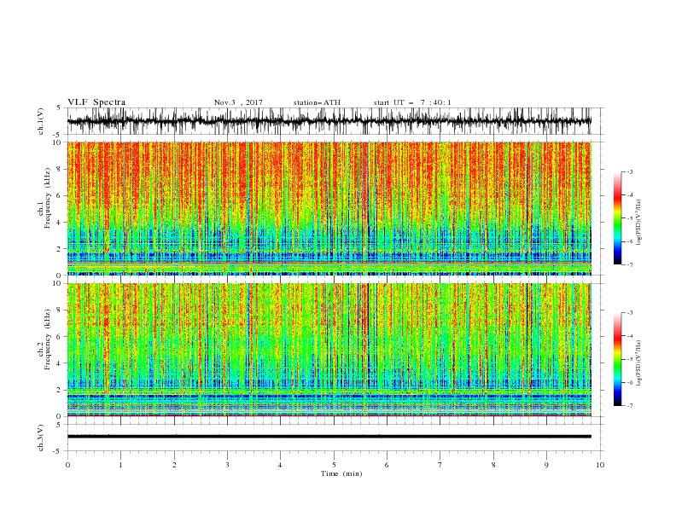
Task: Click the ch.1 voltage waveform trace
Action: [329, 121]
